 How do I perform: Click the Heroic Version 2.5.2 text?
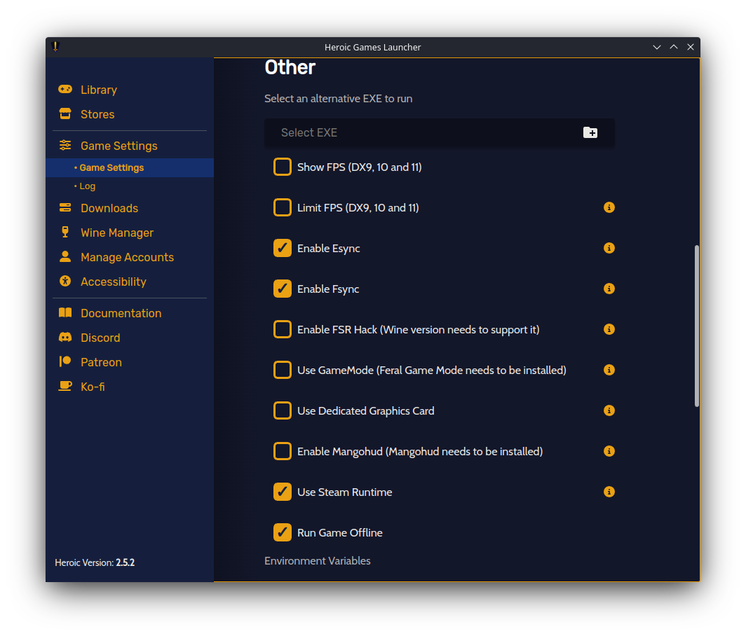click(x=95, y=562)
